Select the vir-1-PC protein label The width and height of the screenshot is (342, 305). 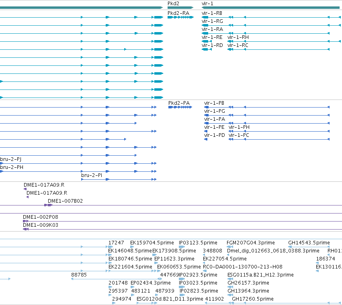tap(239, 135)
